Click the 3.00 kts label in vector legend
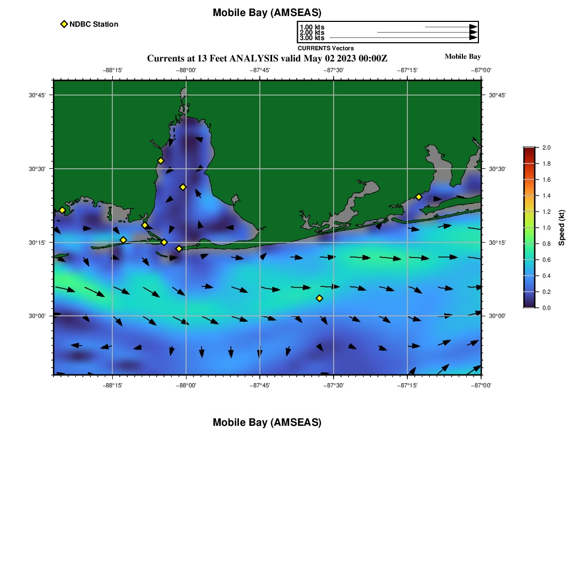Screen dimensions: 588x561 pyautogui.click(x=312, y=38)
